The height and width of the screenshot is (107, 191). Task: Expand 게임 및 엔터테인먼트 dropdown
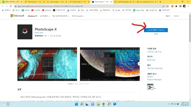click(x=61, y=16)
